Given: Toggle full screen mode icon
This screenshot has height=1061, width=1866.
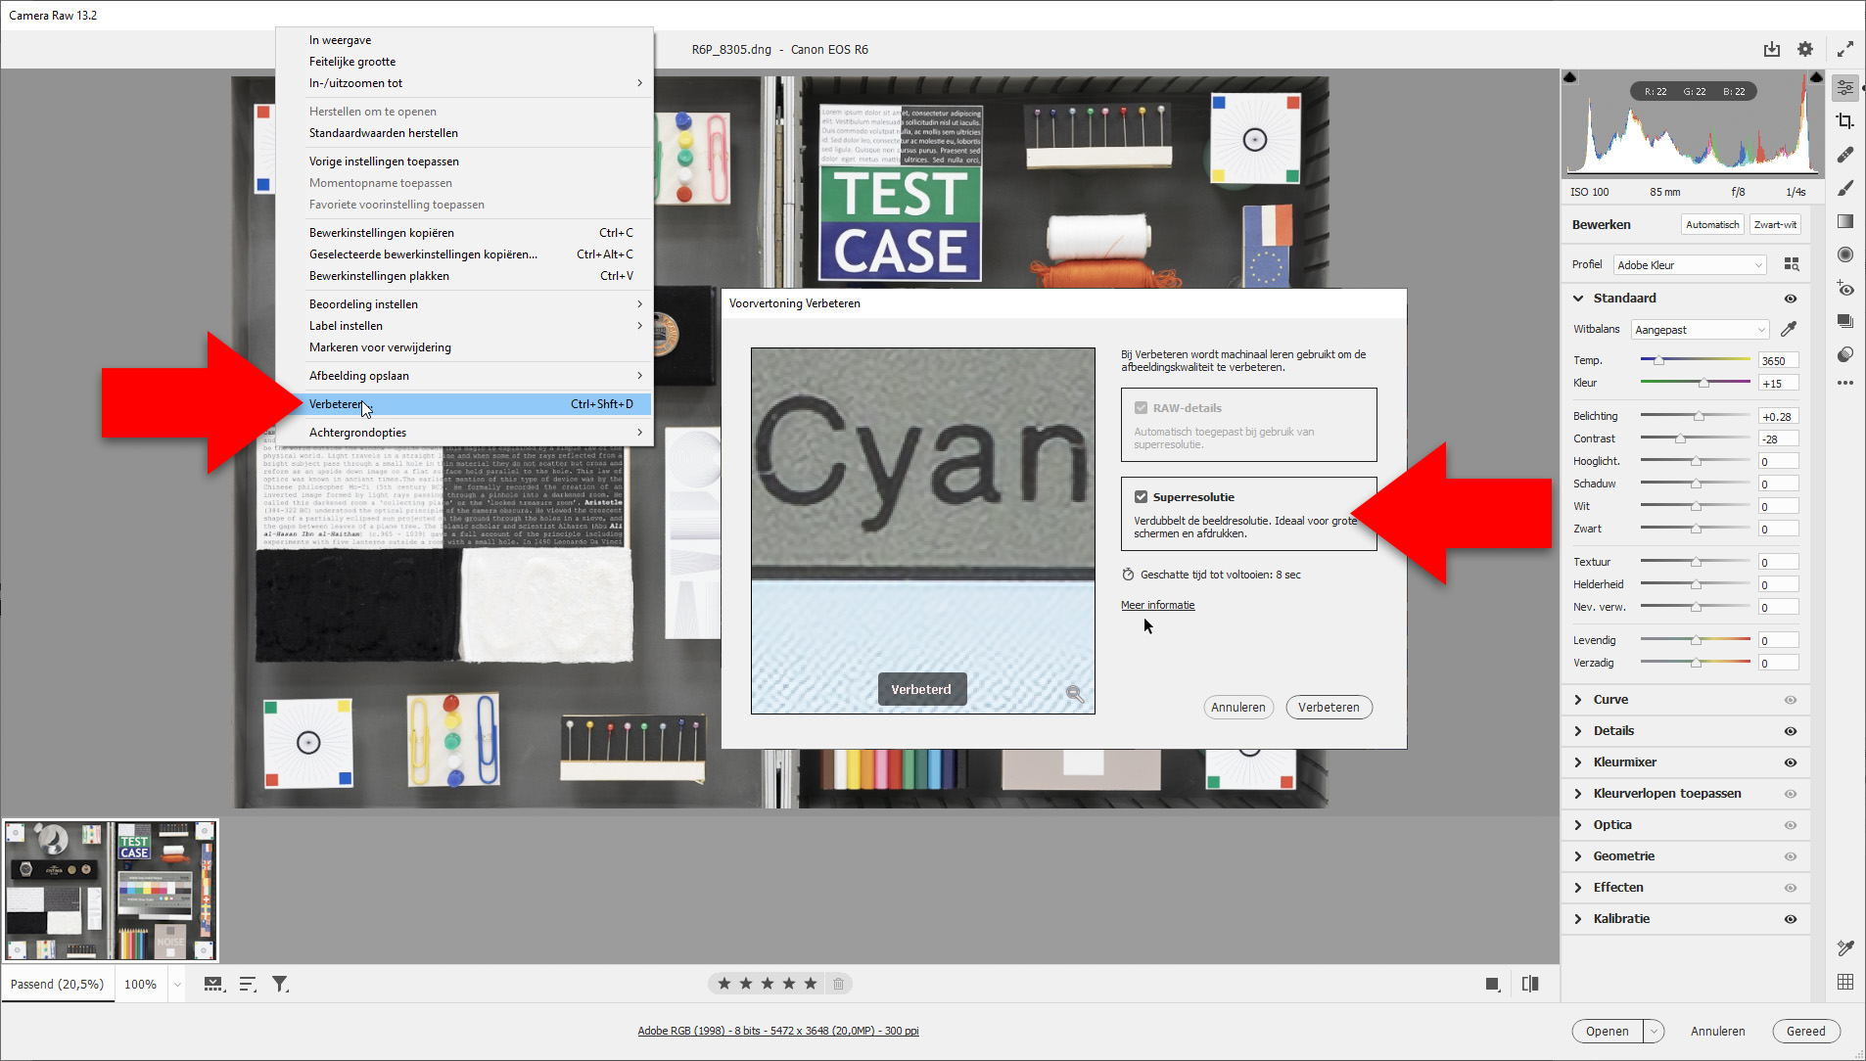Looking at the screenshot, I should coord(1845,49).
